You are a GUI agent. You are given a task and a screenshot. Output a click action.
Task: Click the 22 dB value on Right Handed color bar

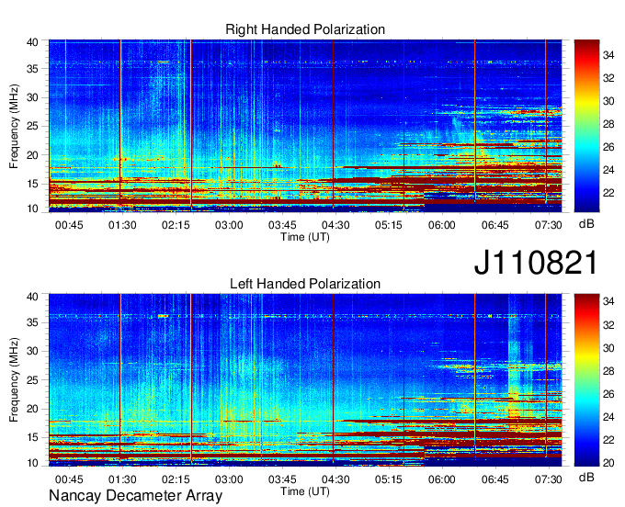point(608,193)
